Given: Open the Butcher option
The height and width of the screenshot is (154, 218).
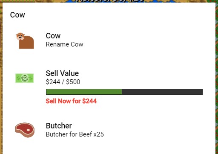Looking at the screenshot, I should pos(59,126).
